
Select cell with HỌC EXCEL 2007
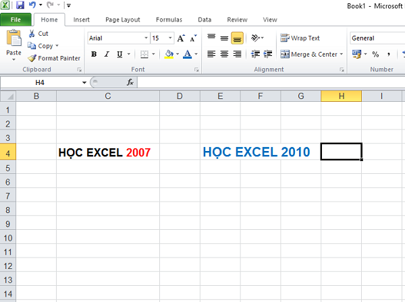[x=108, y=152]
